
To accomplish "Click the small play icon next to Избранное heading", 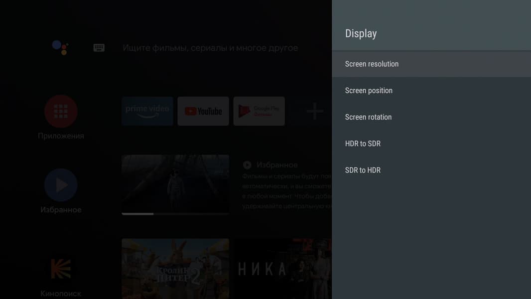I will pos(247,165).
